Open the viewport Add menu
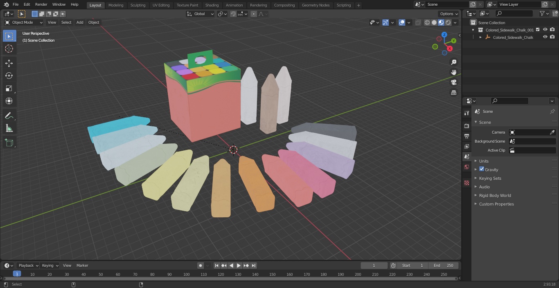 click(x=80, y=22)
